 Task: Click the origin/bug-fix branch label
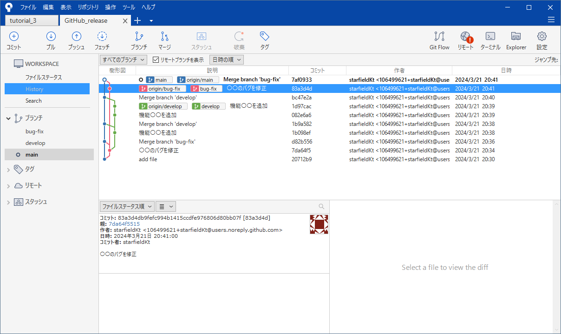click(163, 89)
